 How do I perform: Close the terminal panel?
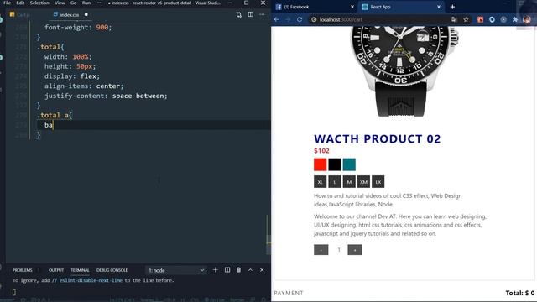tap(262, 270)
